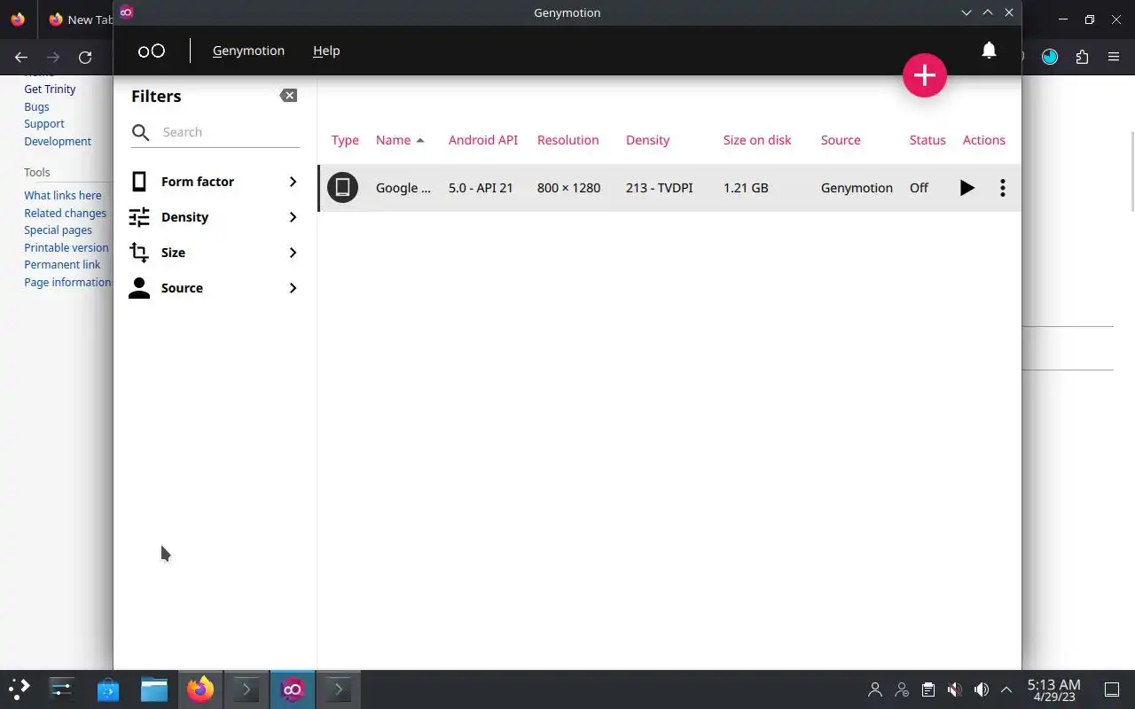Click the 'Google ...' device name cell
1135x709 pixels.
(403, 188)
